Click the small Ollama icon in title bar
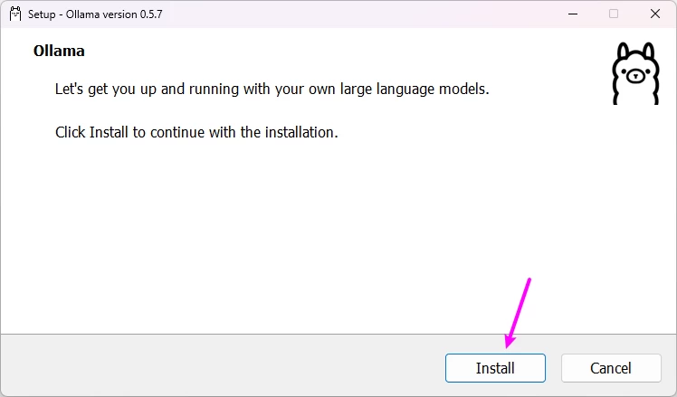 [x=15, y=14]
